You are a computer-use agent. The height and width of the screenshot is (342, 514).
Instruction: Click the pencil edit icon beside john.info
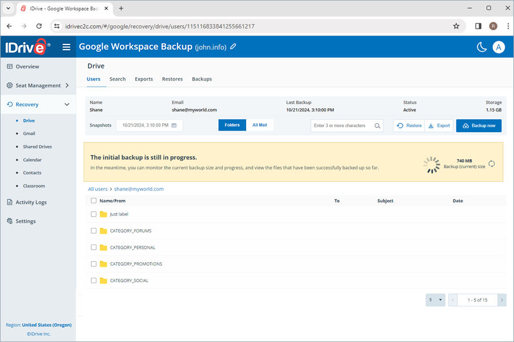point(233,47)
